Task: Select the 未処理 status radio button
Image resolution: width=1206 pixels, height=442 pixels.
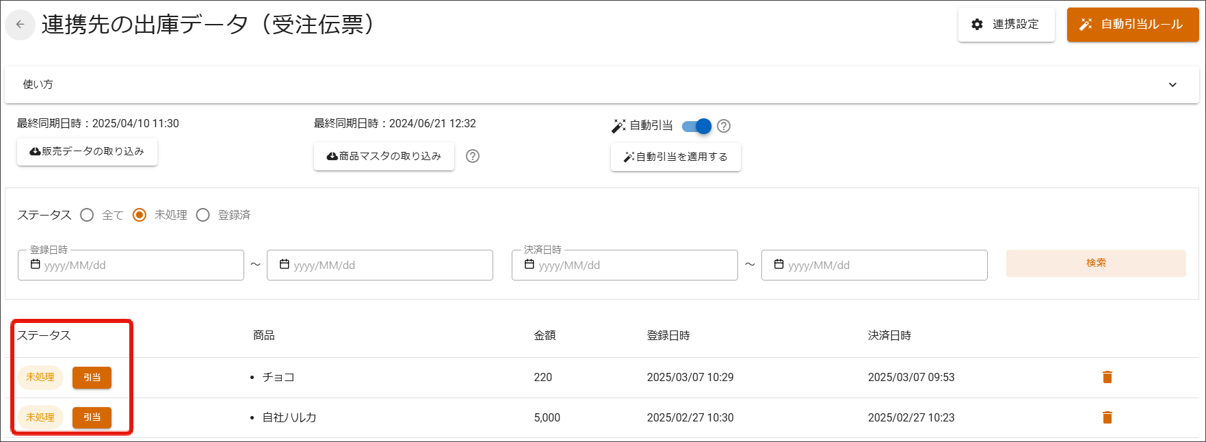Action: pyautogui.click(x=140, y=215)
